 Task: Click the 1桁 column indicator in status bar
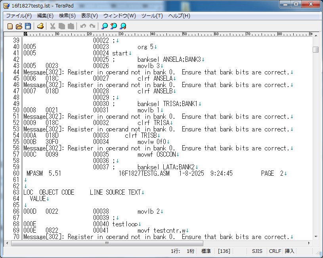click(x=191, y=251)
